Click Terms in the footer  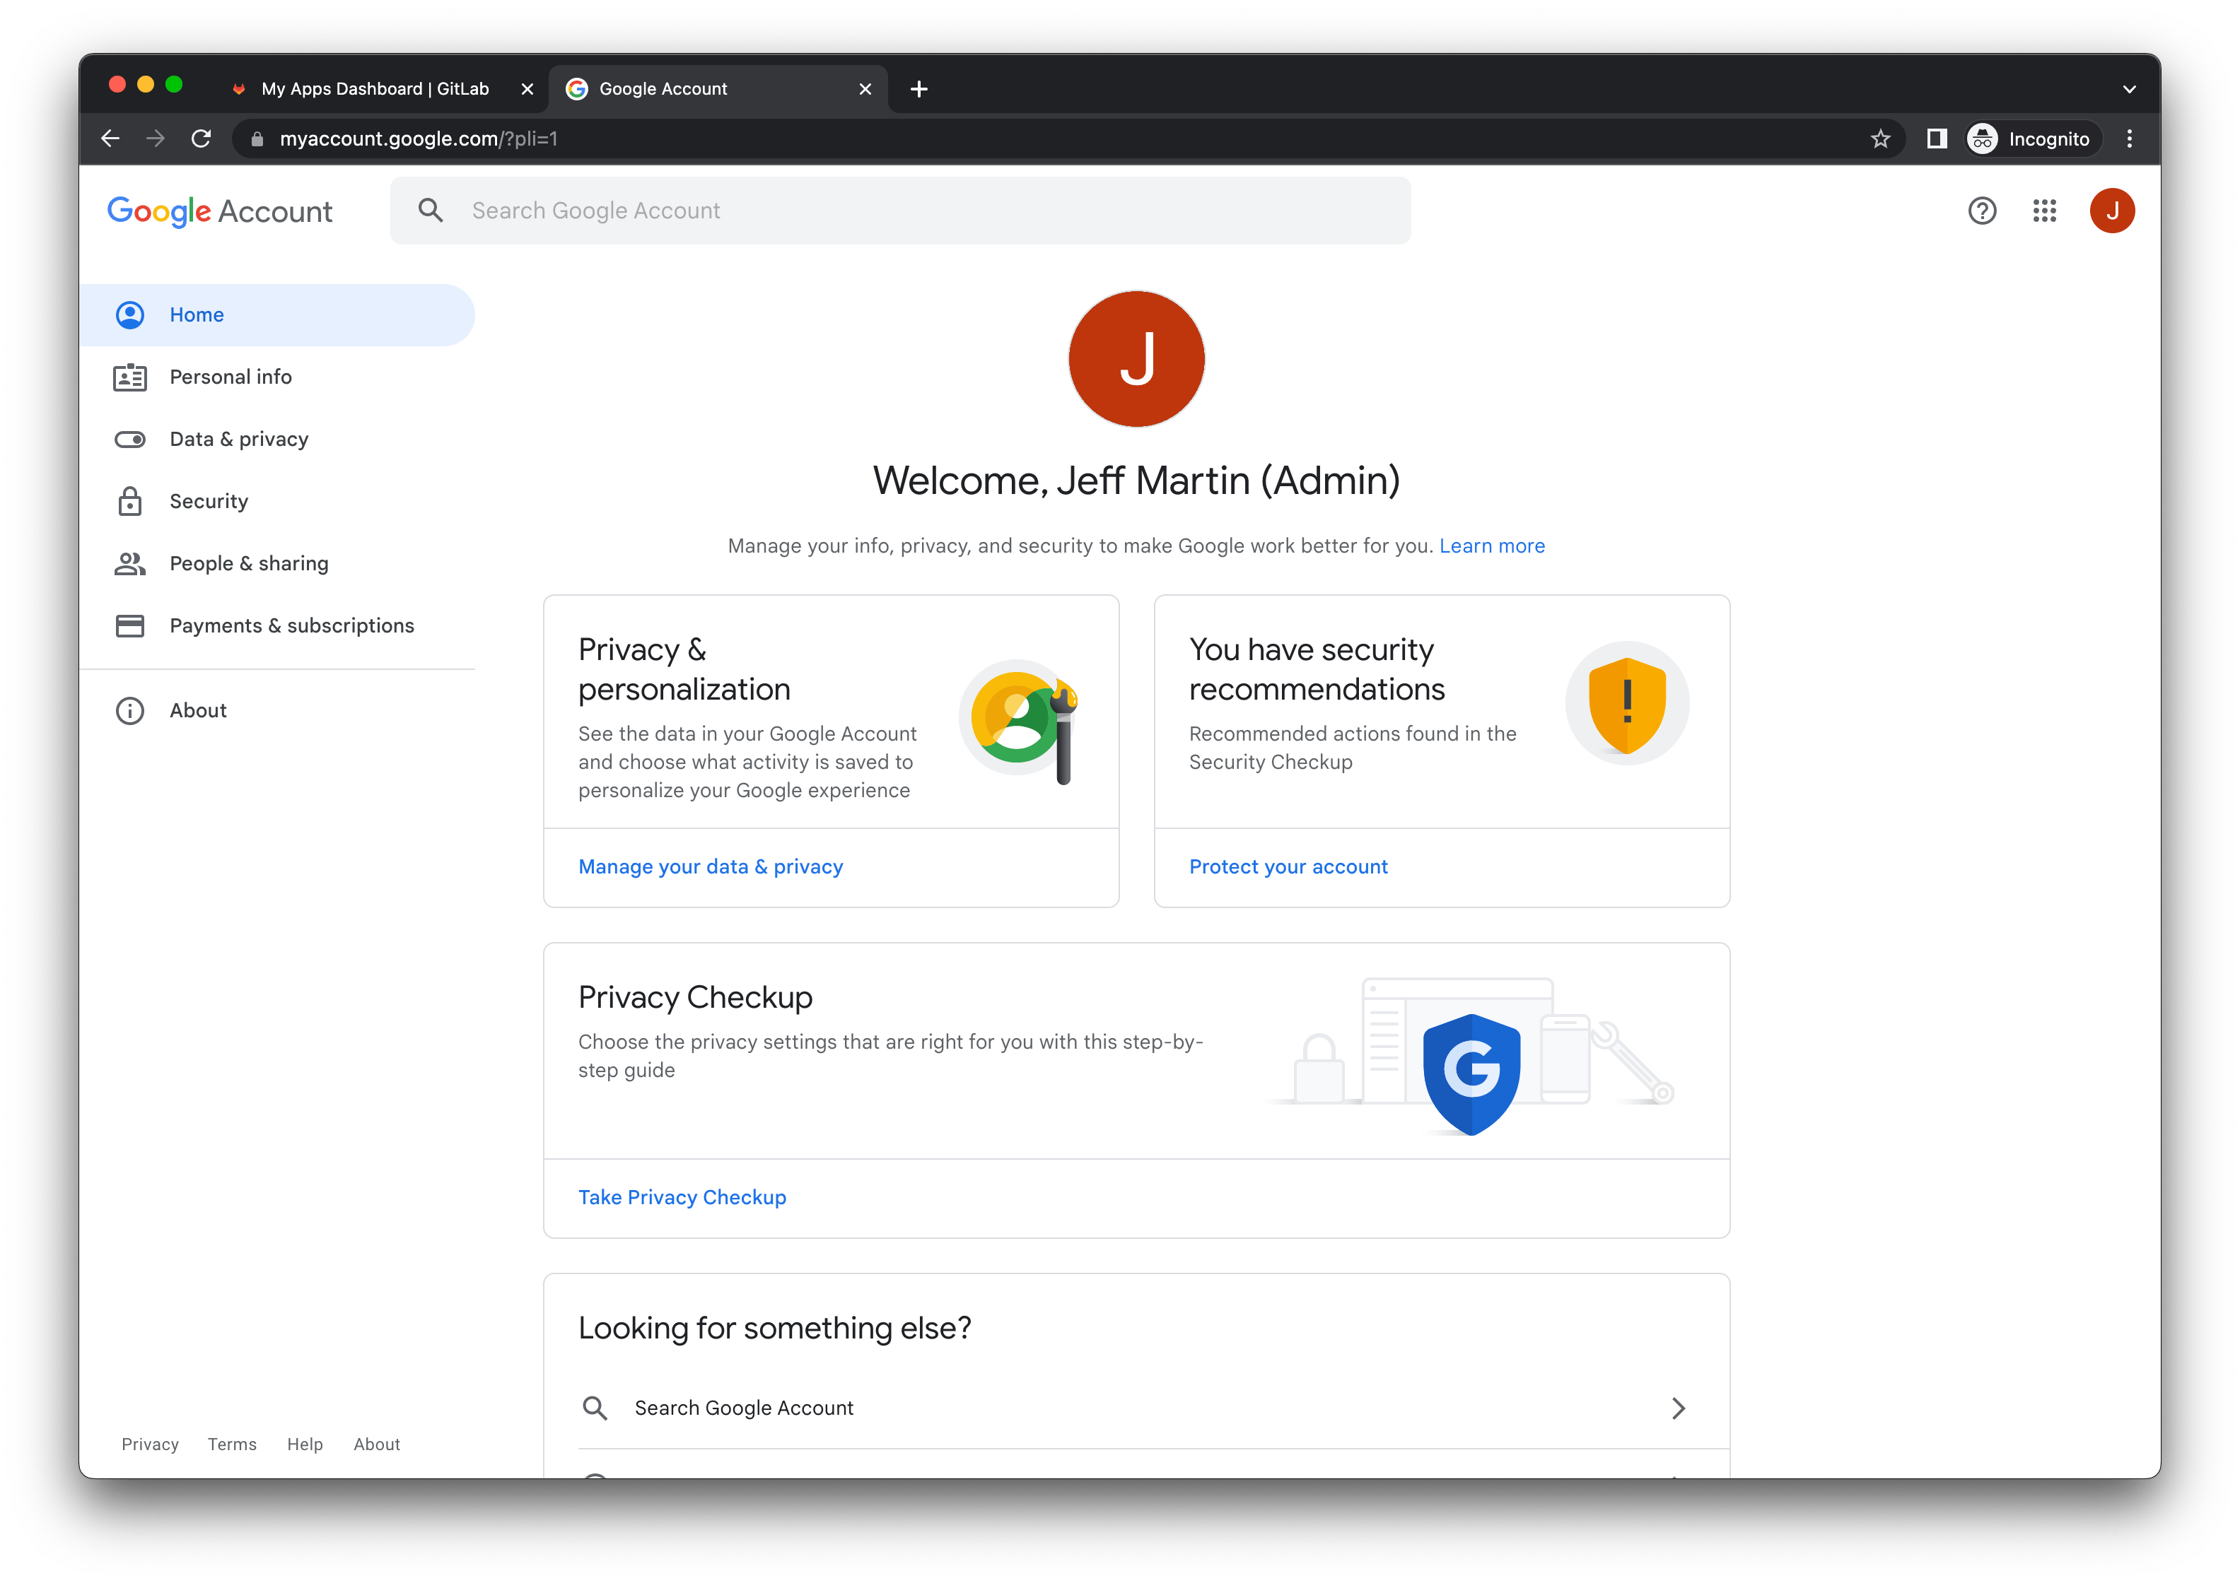click(231, 1444)
